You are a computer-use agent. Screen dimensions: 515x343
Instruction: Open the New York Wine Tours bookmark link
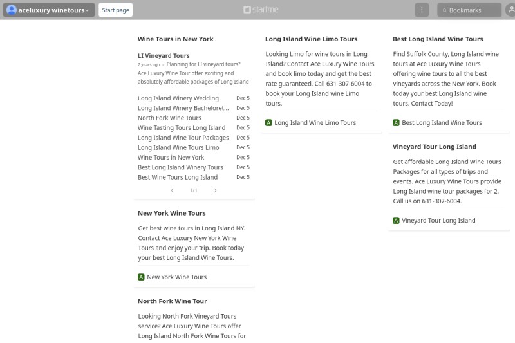point(176,277)
